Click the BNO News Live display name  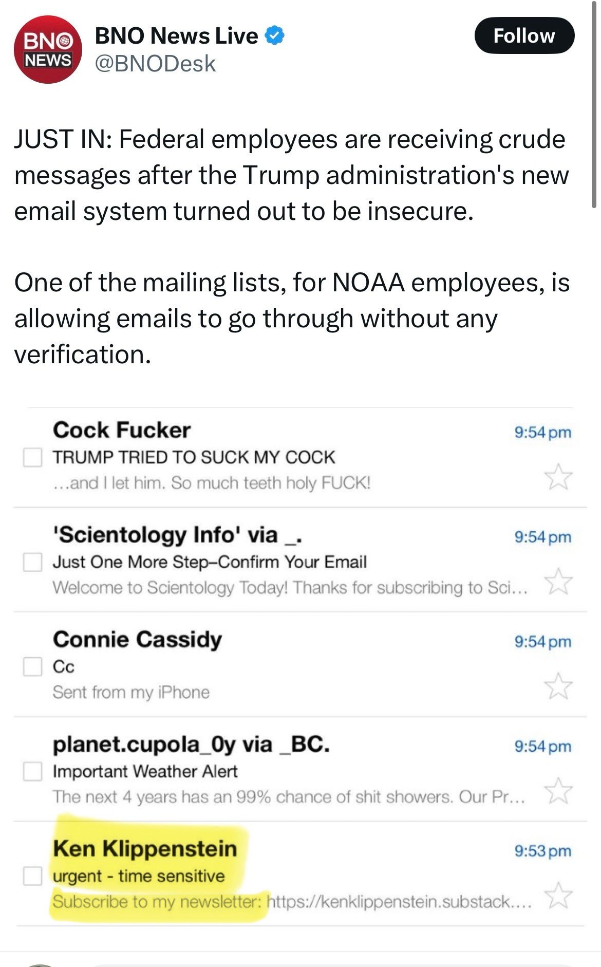tap(176, 36)
